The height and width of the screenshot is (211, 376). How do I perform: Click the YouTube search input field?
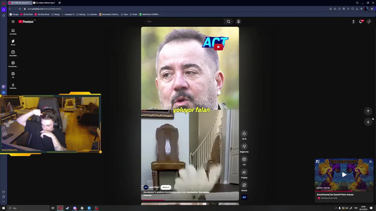(x=185, y=21)
